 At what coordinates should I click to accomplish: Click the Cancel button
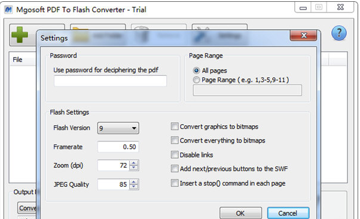tap(288, 213)
